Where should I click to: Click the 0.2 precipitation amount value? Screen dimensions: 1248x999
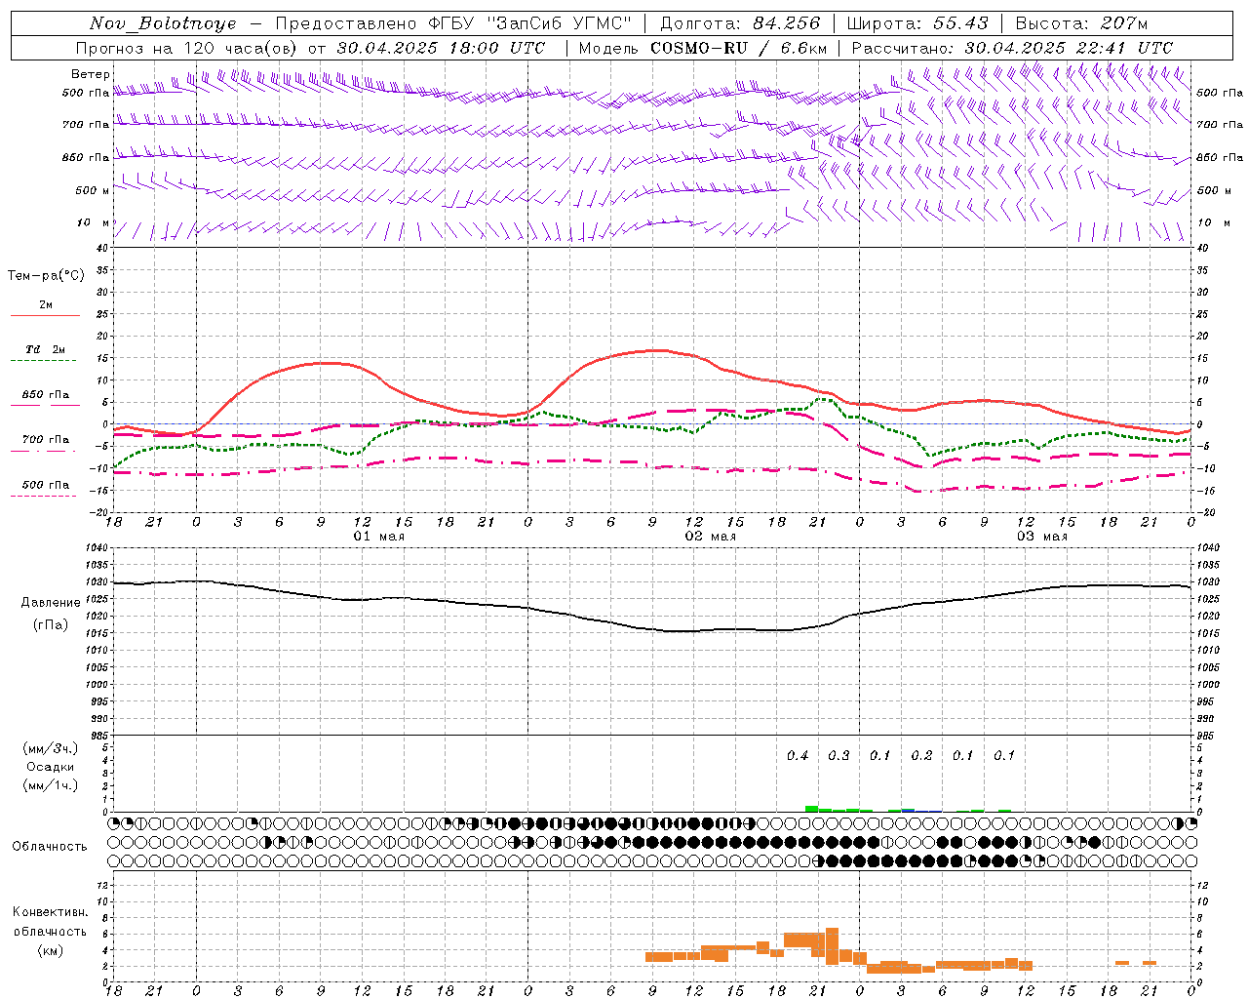pyautogui.click(x=921, y=755)
